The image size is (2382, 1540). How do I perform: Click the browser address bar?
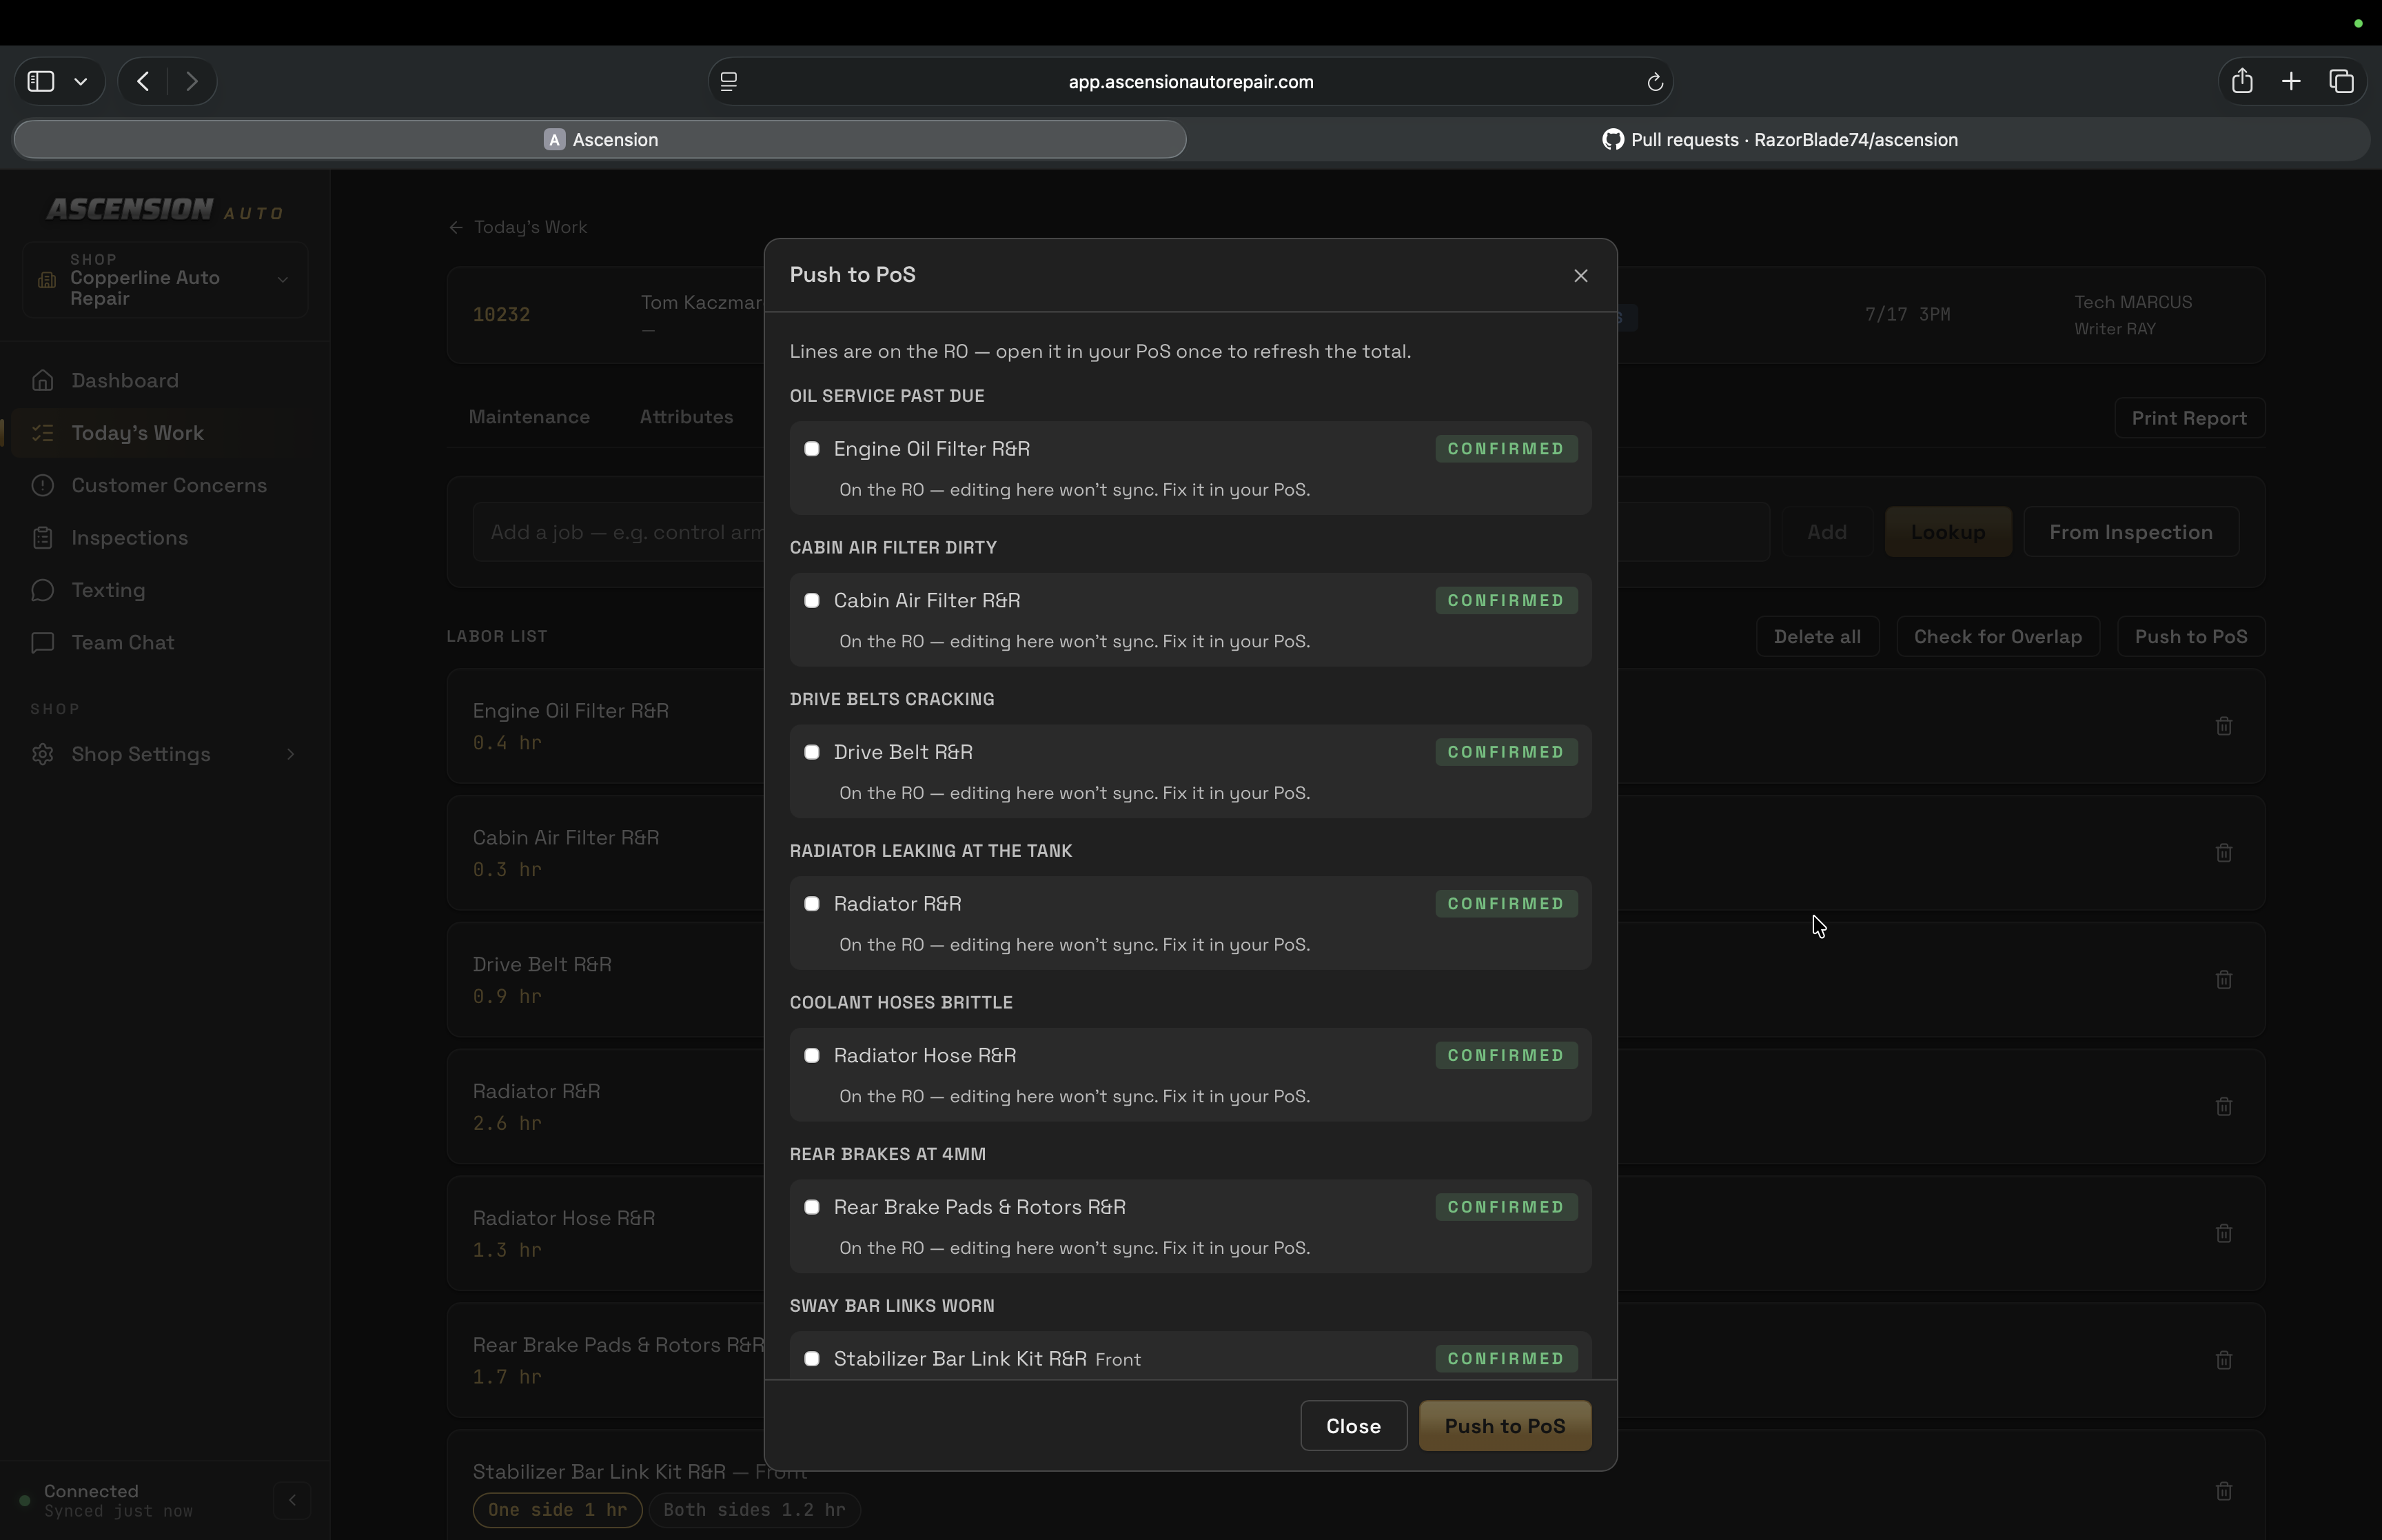click(x=1190, y=82)
